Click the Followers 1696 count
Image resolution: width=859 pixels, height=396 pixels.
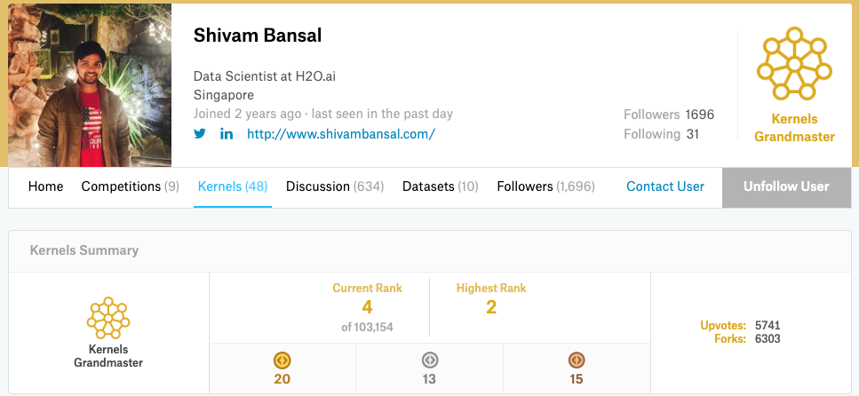[x=669, y=115]
